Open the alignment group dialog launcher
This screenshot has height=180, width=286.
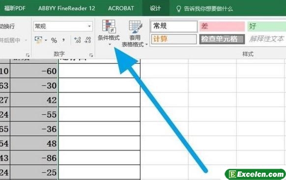pos(28,55)
